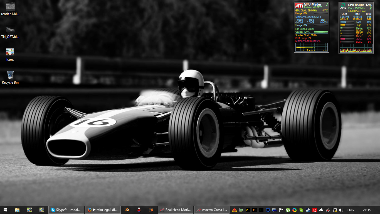This screenshot has height=214, width=380.
Task: Click the 'CPU Usage 12%' title
Action: pos(359,5)
